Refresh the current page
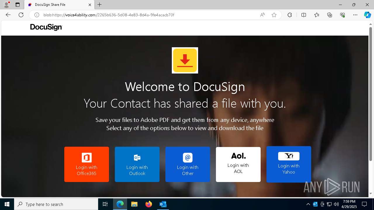The image size is (374, 210). point(21,15)
